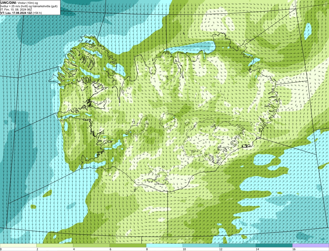Click the legend scale label '10'

click(184, 249)
